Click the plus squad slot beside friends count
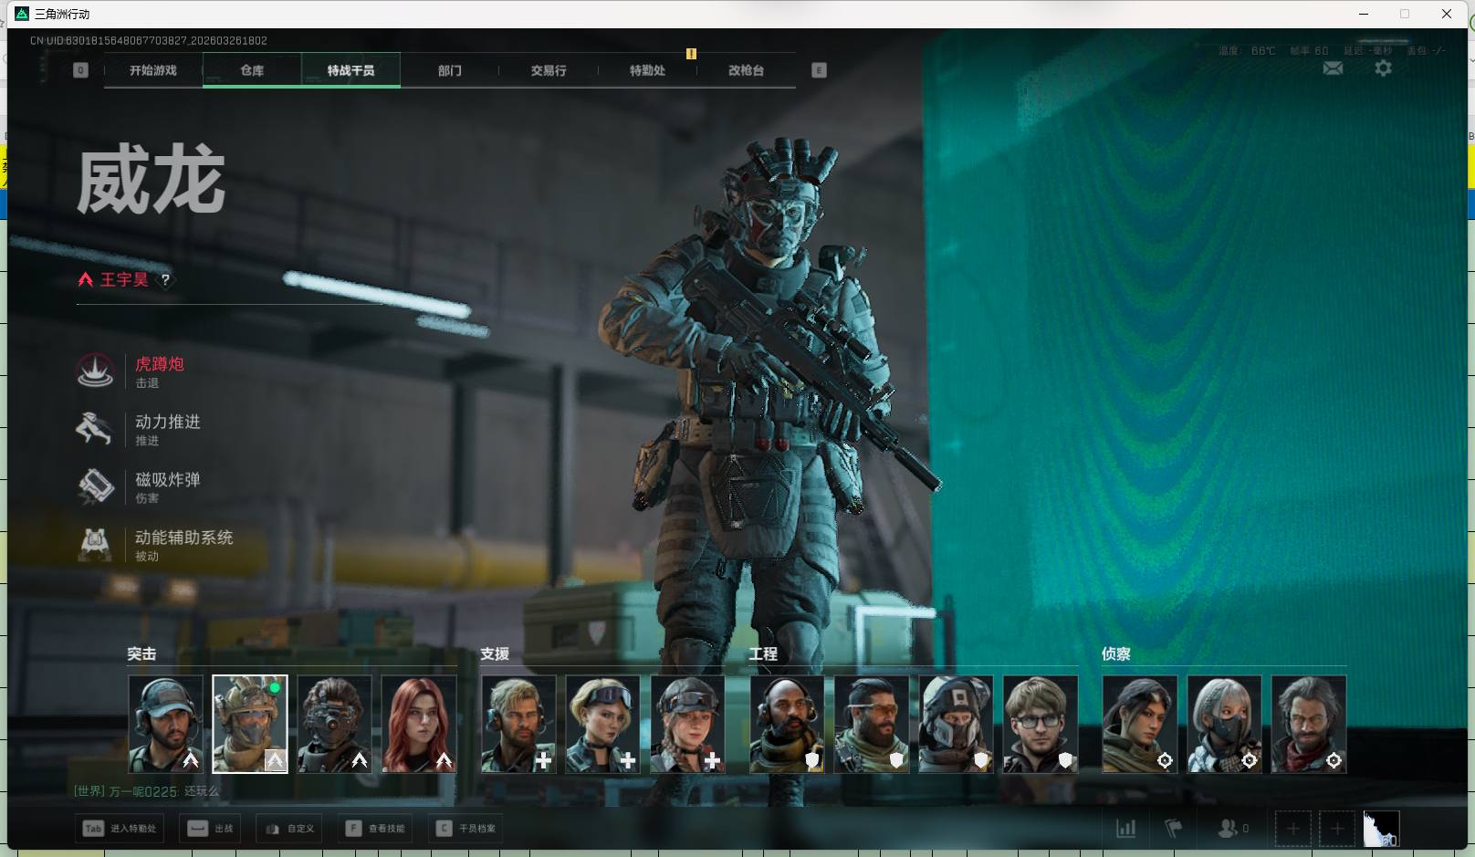 click(x=1292, y=829)
